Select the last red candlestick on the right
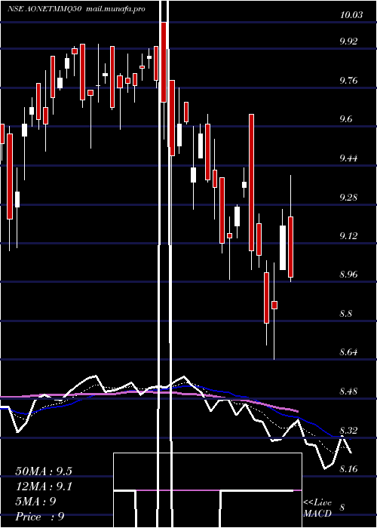This screenshot has width=377, height=528. pos(290,247)
